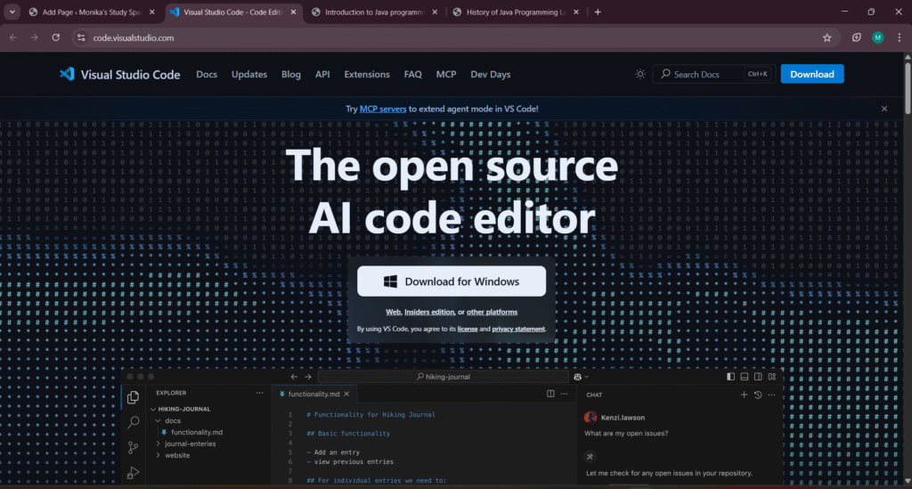Viewport: 912px width, 489px height.
Task: Open the Updates nav item
Action: coord(249,75)
